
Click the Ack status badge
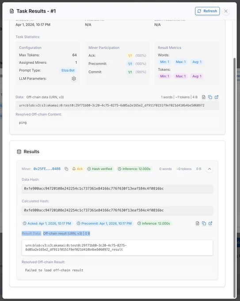click(77, 169)
